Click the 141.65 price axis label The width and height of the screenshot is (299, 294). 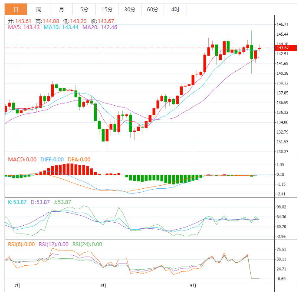[283, 63]
